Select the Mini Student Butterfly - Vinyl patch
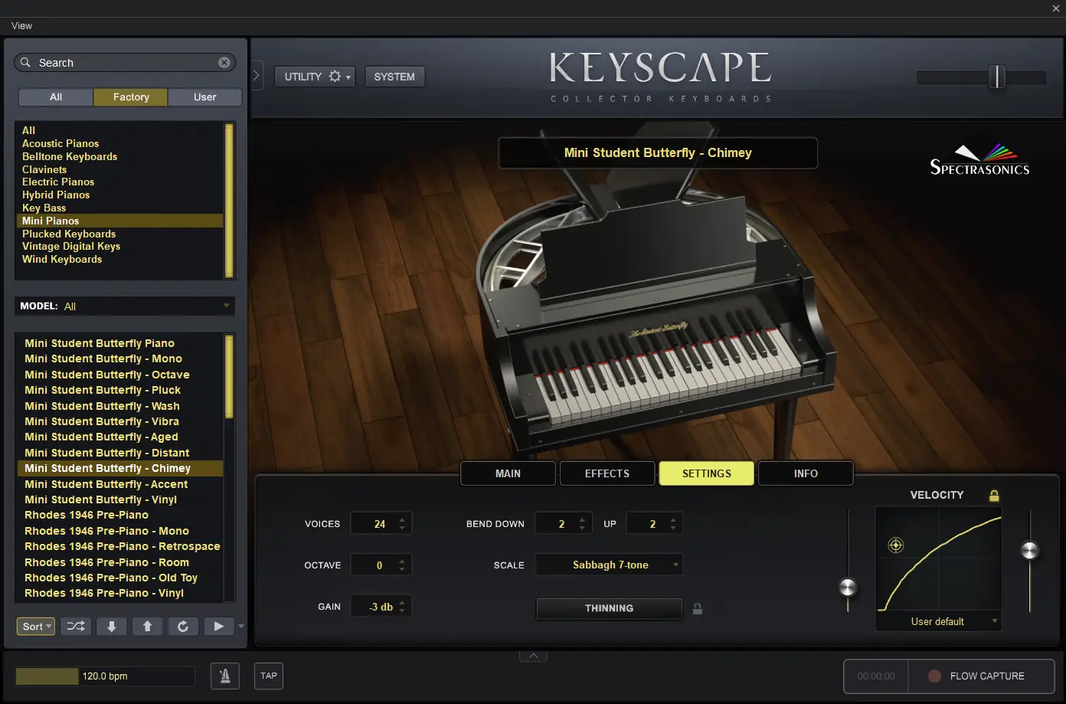The width and height of the screenshot is (1066, 704). point(100,499)
